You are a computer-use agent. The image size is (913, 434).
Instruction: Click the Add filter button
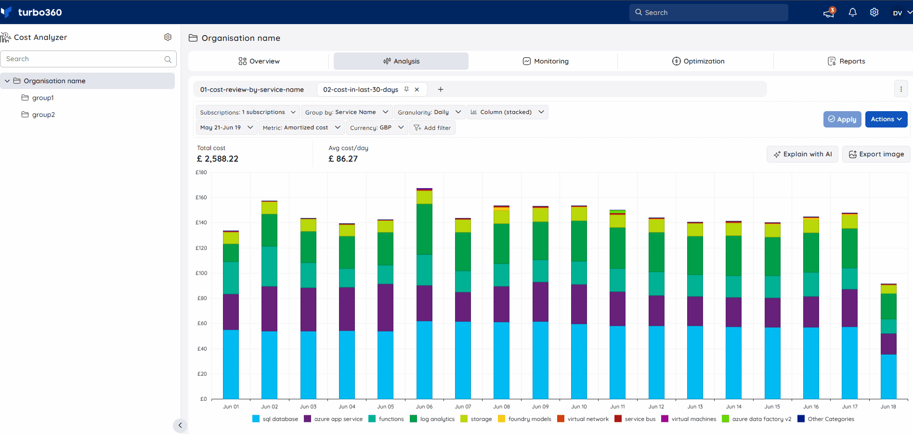pos(432,128)
